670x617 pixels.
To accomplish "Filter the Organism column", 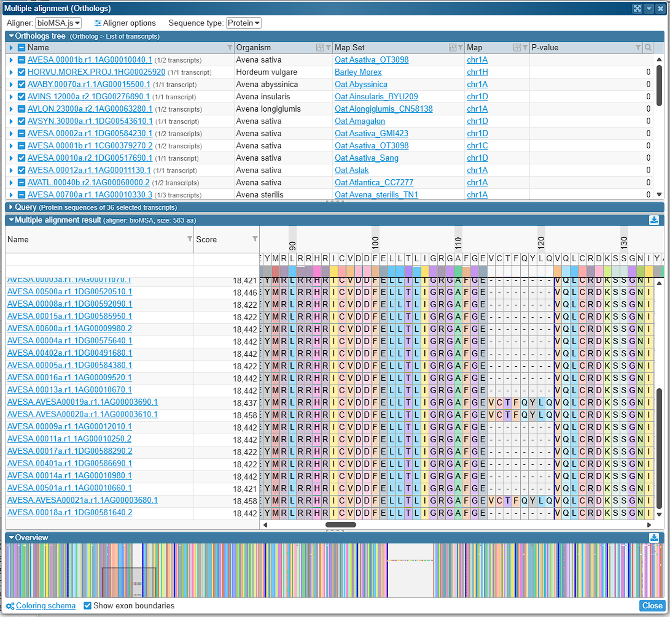I will click(328, 48).
